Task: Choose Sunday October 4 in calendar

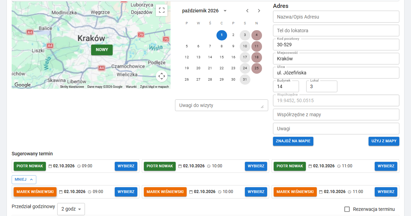Action: point(257,35)
